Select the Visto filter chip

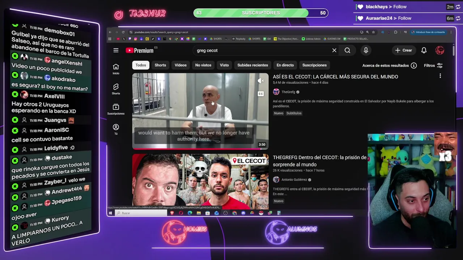(224, 65)
